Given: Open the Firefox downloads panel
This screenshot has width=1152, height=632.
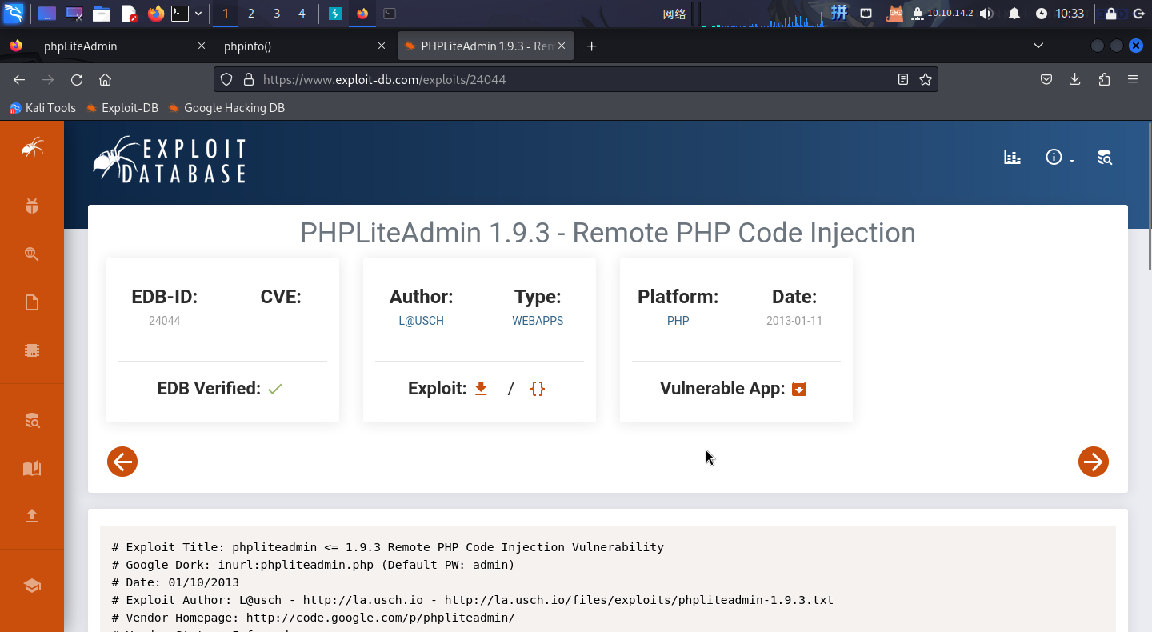Looking at the screenshot, I should tap(1075, 79).
